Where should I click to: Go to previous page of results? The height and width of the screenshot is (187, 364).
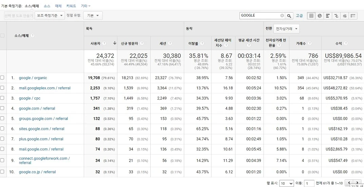click(x=349, y=183)
